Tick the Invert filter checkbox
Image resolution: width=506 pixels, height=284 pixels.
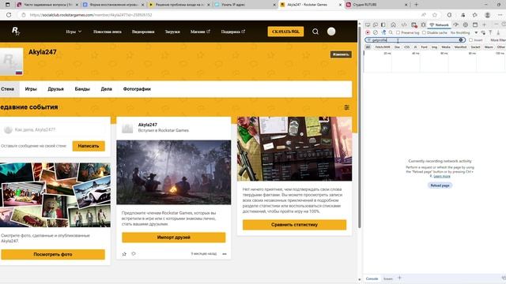[471, 40]
